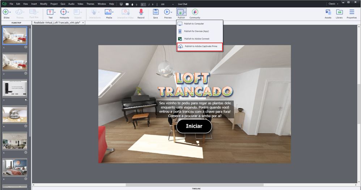Open the Assets panel icon

(x=328, y=13)
